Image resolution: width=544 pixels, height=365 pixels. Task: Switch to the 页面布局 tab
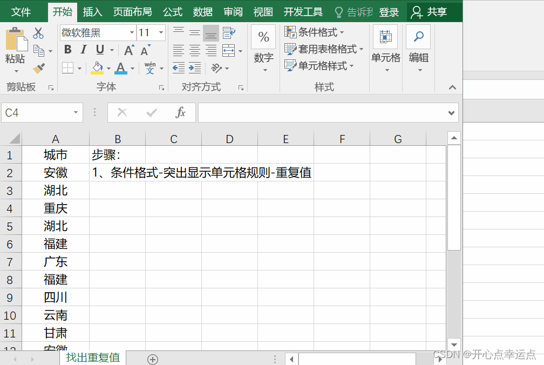[x=133, y=12]
